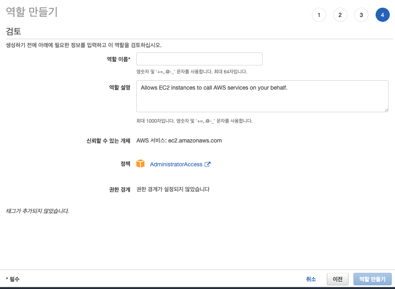Screen dimensions: 395x289
Task: Click the external link icon beside AdministratorAccess
Action: tap(207, 164)
